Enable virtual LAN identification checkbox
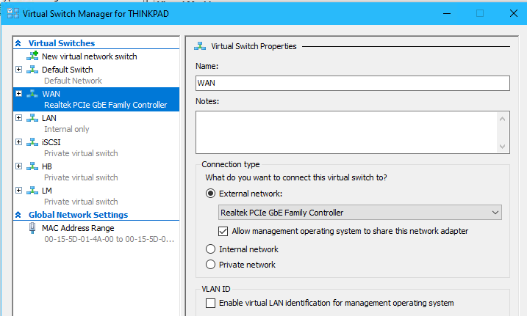Screen dimensions: 527x316 (210, 303)
